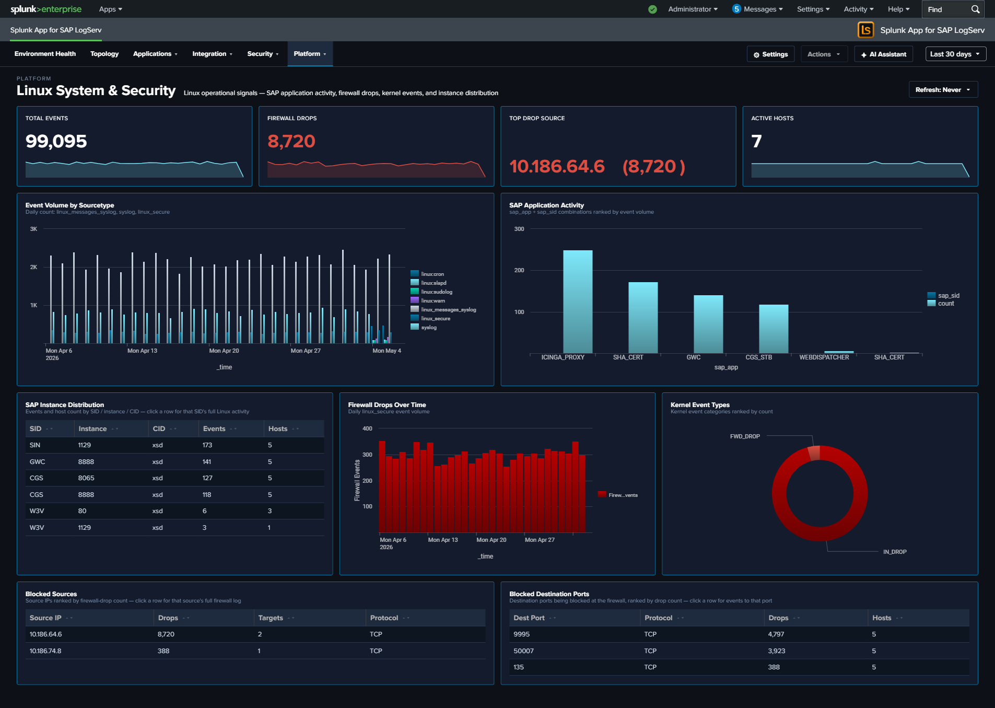
Task: Toggle linux:slapd series in the legend
Action: 428,283
